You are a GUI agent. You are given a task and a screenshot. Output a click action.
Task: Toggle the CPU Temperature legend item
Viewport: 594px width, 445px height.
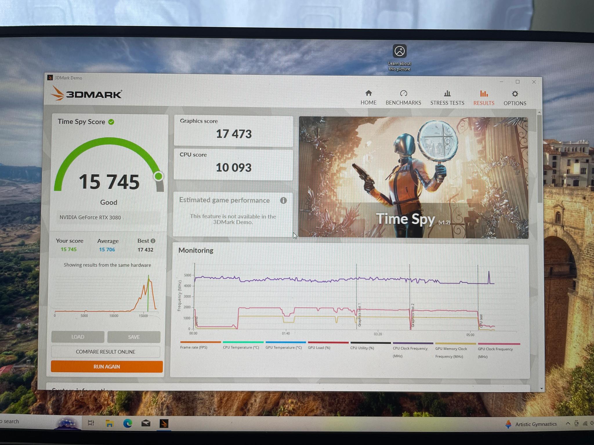(243, 345)
